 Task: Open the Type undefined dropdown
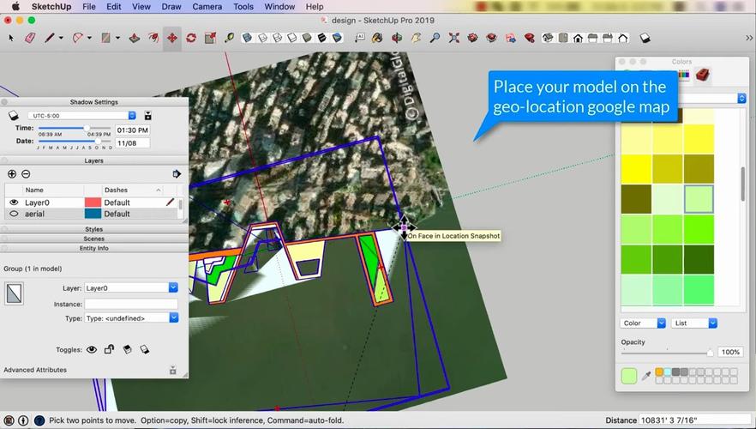point(131,318)
